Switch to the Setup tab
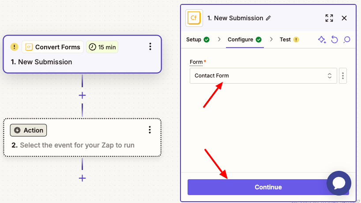This screenshot has height=203, width=361. [197, 40]
